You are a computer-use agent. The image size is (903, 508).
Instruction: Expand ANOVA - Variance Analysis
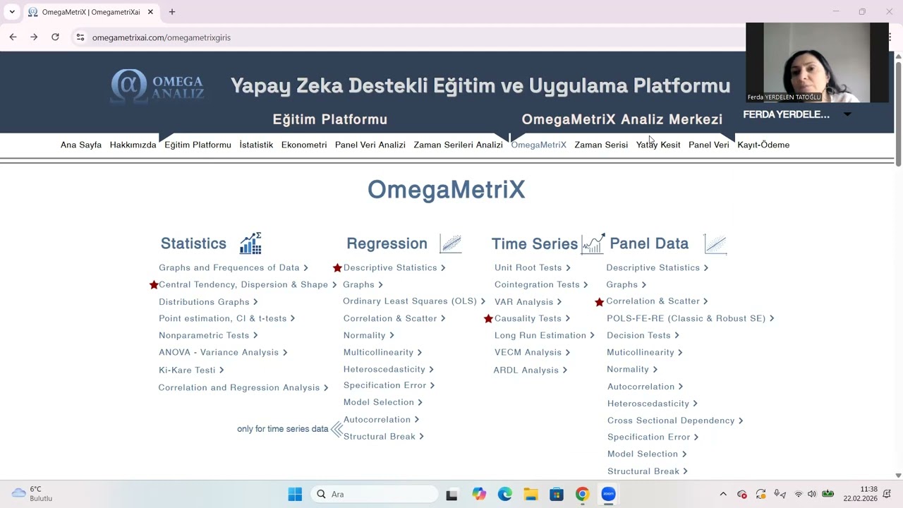pyautogui.click(x=223, y=352)
